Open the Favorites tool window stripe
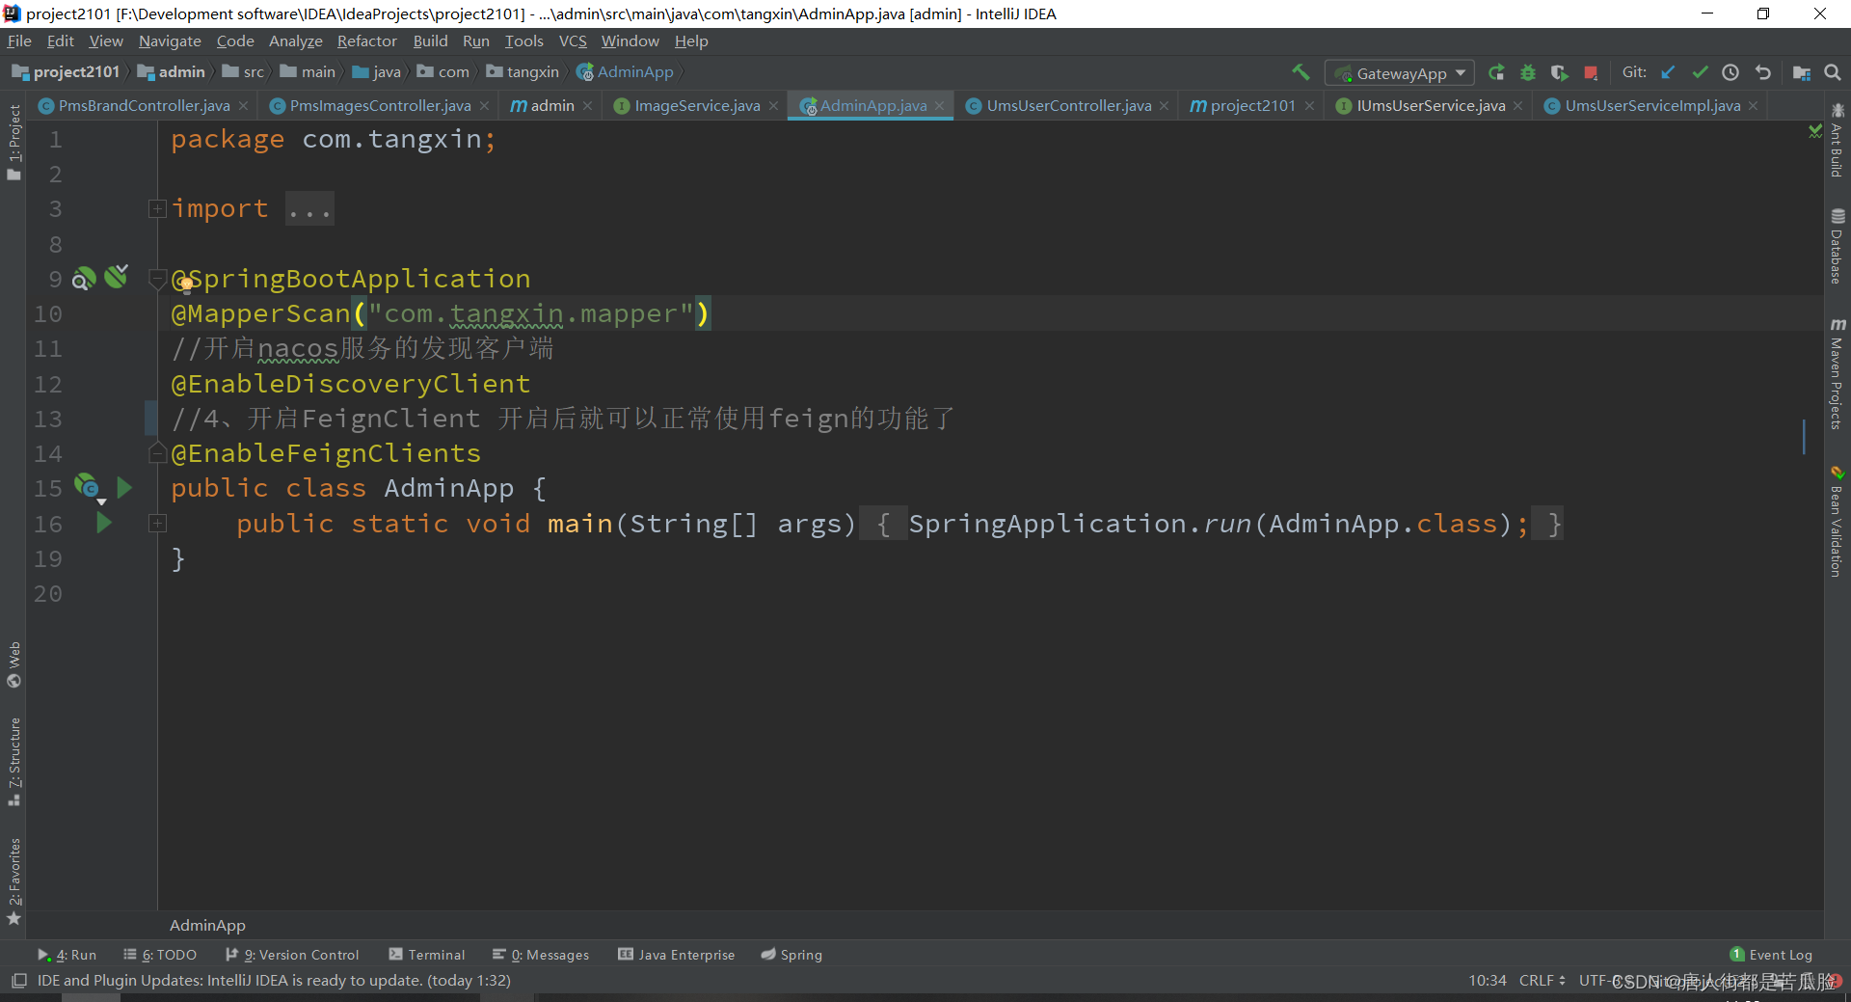Screen dimensions: 1851x1002 [13, 881]
